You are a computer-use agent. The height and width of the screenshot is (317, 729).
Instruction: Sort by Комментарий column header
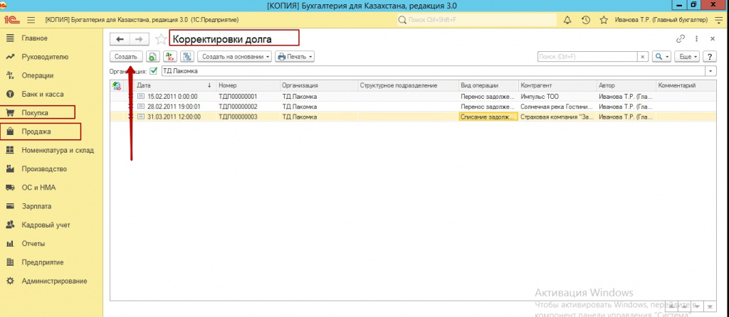(x=686, y=85)
